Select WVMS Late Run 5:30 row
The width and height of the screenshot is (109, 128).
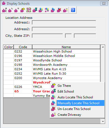click(x=52, y=74)
